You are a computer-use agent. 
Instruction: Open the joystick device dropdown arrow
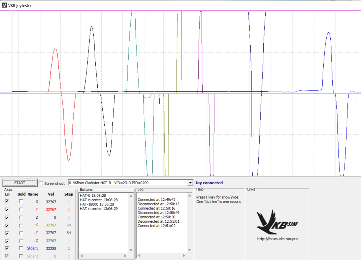pyautogui.click(x=190, y=183)
